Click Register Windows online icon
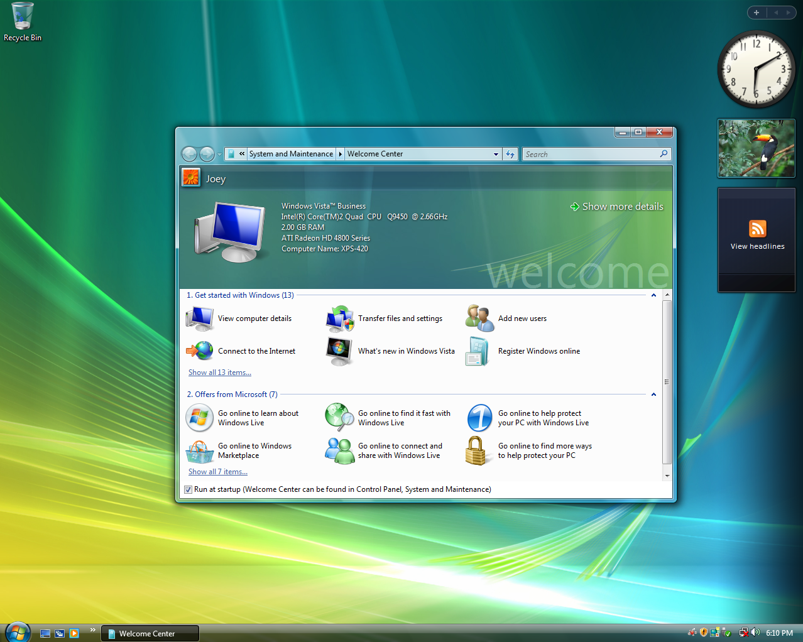 tap(477, 351)
